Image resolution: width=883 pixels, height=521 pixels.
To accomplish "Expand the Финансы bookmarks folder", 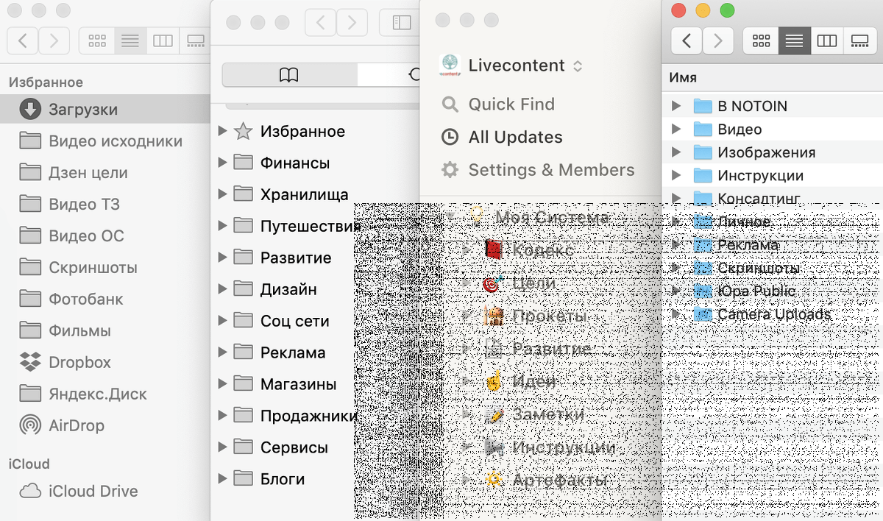I will point(223,163).
